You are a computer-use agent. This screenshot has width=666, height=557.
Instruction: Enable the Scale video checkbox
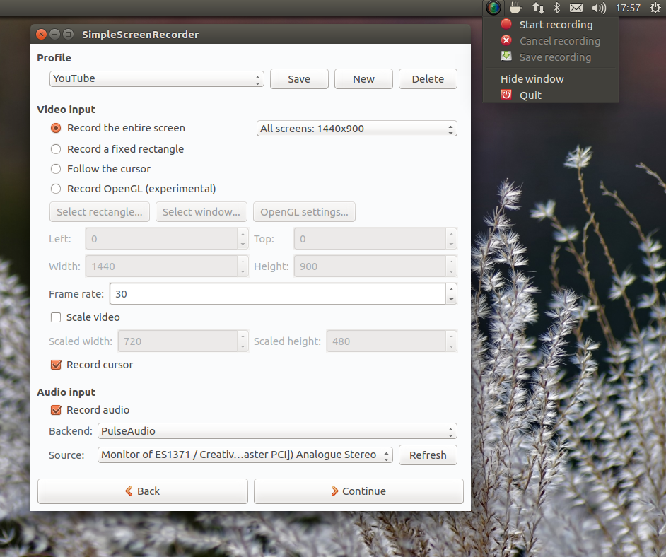[56, 317]
